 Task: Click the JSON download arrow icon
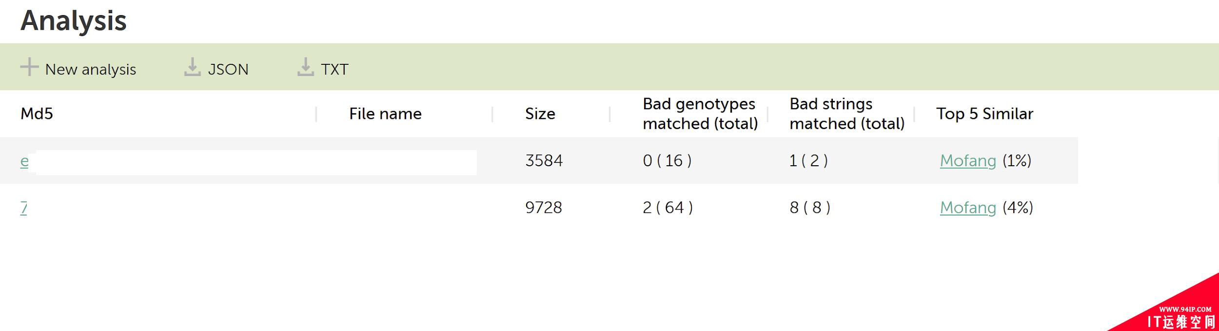[192, 67]
